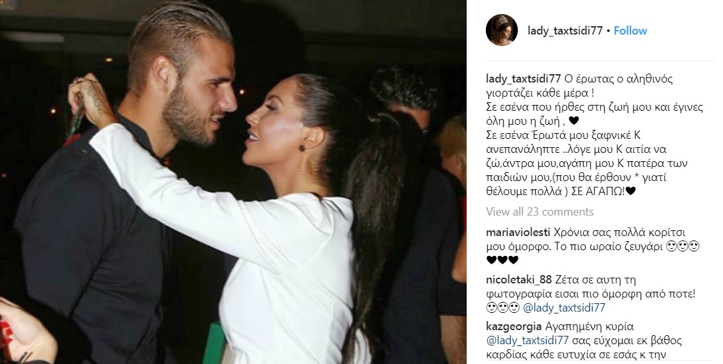
Task: Open the nicoletaki_88 commenter profile
Action: (518, 280)
